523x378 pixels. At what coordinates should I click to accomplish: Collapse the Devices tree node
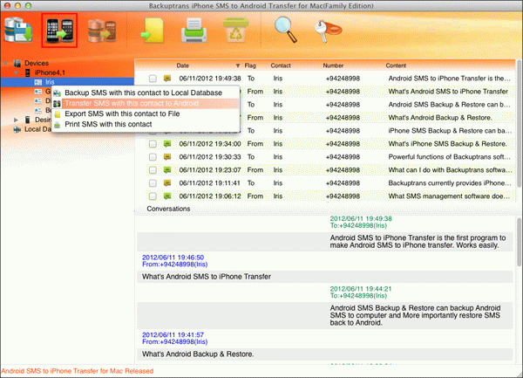tap(6, 63)
